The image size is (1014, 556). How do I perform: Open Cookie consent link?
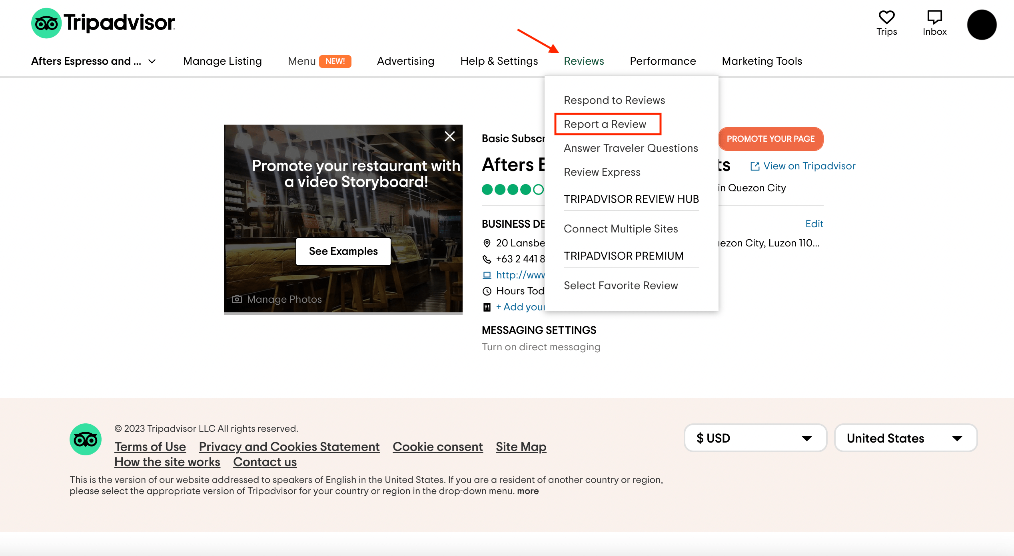pos(437,447)
